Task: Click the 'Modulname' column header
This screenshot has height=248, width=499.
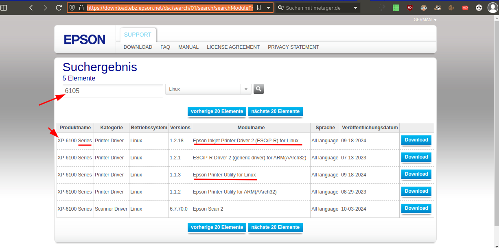Action: click(251, 128)
